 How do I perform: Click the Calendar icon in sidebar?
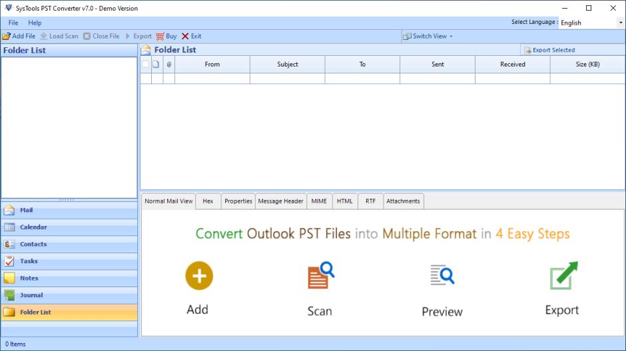coord(9,227)
